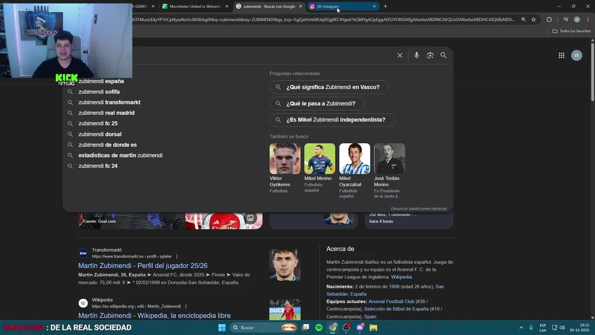Follow Selección de fútbol de España link
Screen dimensions: 595x335
tap(396, 309)
